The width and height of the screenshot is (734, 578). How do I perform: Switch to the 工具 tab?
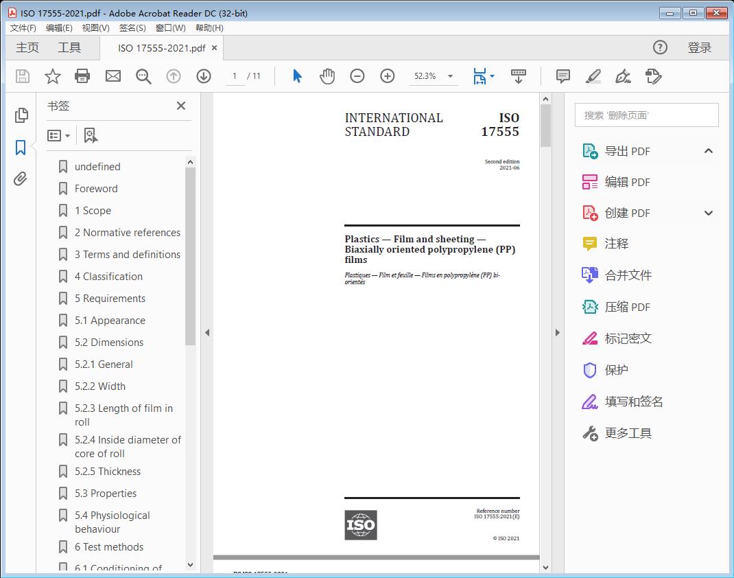point(69,47)
